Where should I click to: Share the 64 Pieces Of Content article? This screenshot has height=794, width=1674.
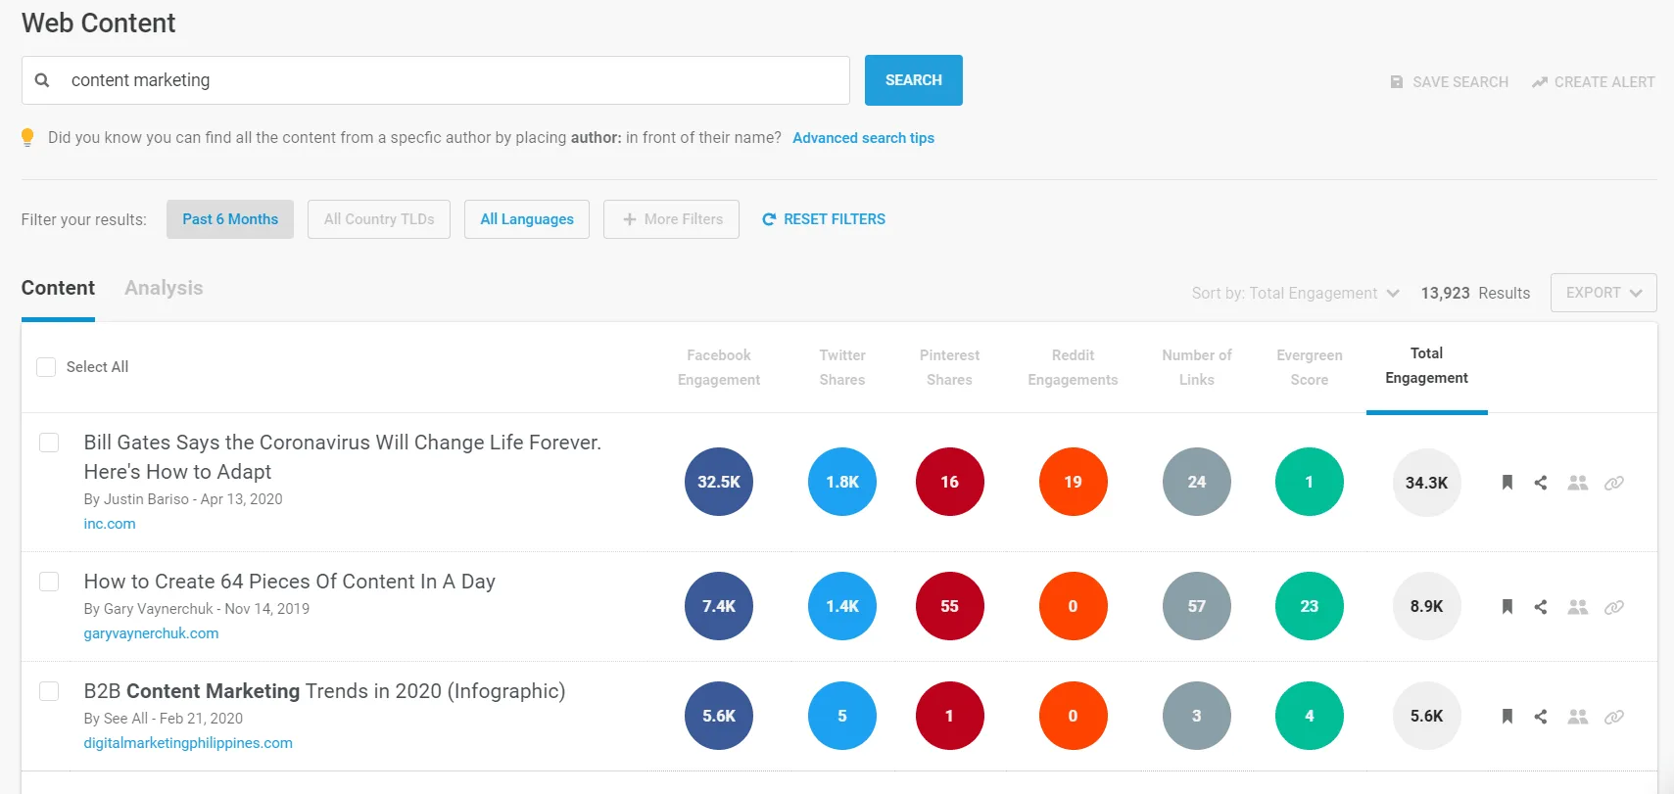tap(1541, 606)
